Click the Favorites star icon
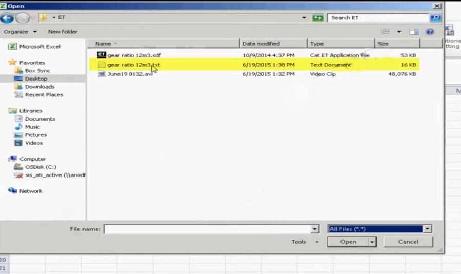Viewport: 461px width, 274px height. [13, 63]
